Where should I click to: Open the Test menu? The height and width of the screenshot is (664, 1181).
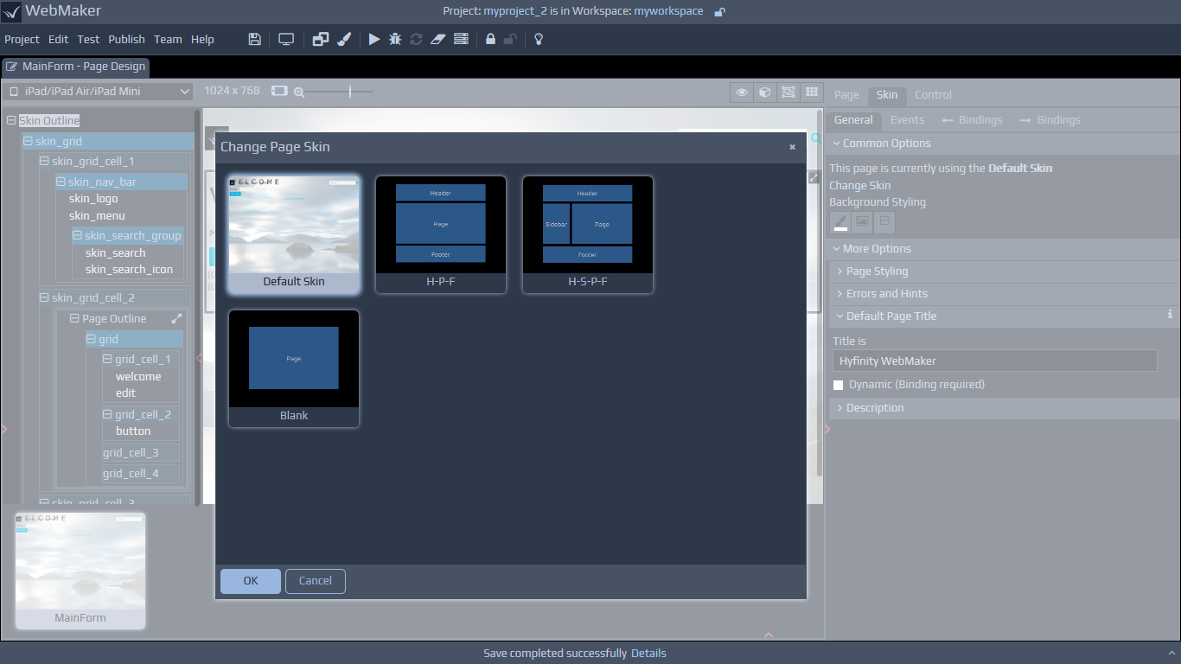pyautogui.click(x=88, y=39)
